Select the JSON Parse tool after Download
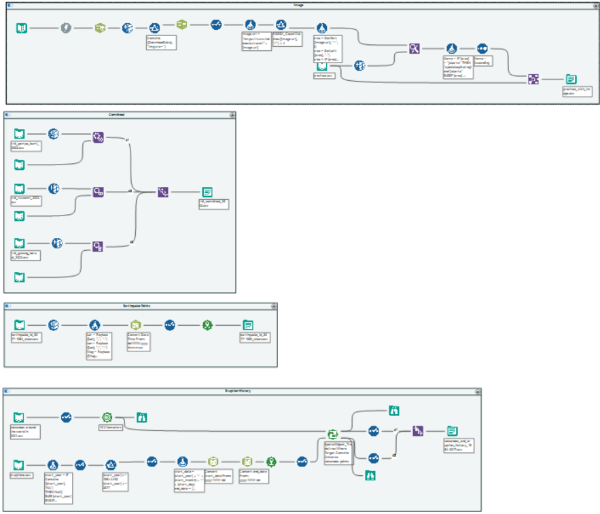 [x=100, y=28]
